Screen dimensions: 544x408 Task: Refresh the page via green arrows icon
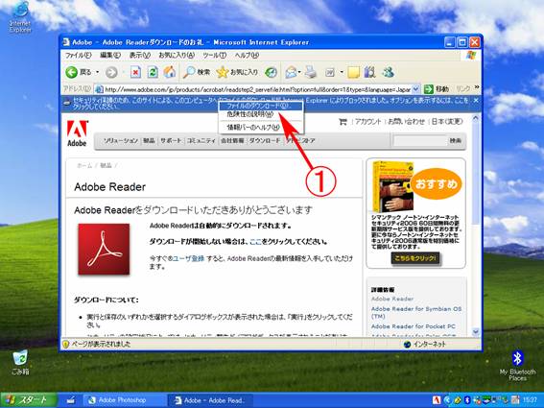[153, 72]
